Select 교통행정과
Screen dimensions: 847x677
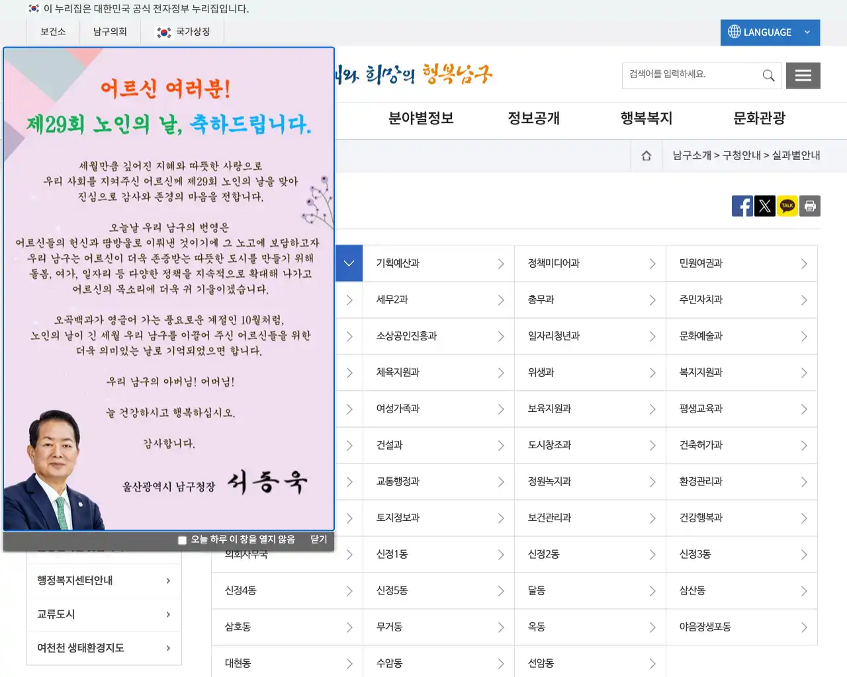tap(439, 481)
